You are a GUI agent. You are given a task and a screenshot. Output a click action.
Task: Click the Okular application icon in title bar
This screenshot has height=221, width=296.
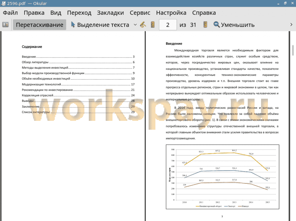coord(3,3)
